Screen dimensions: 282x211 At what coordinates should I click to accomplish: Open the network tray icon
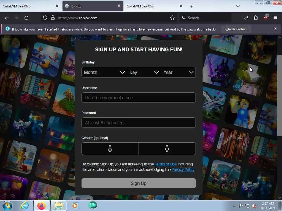tap(248, 206)
